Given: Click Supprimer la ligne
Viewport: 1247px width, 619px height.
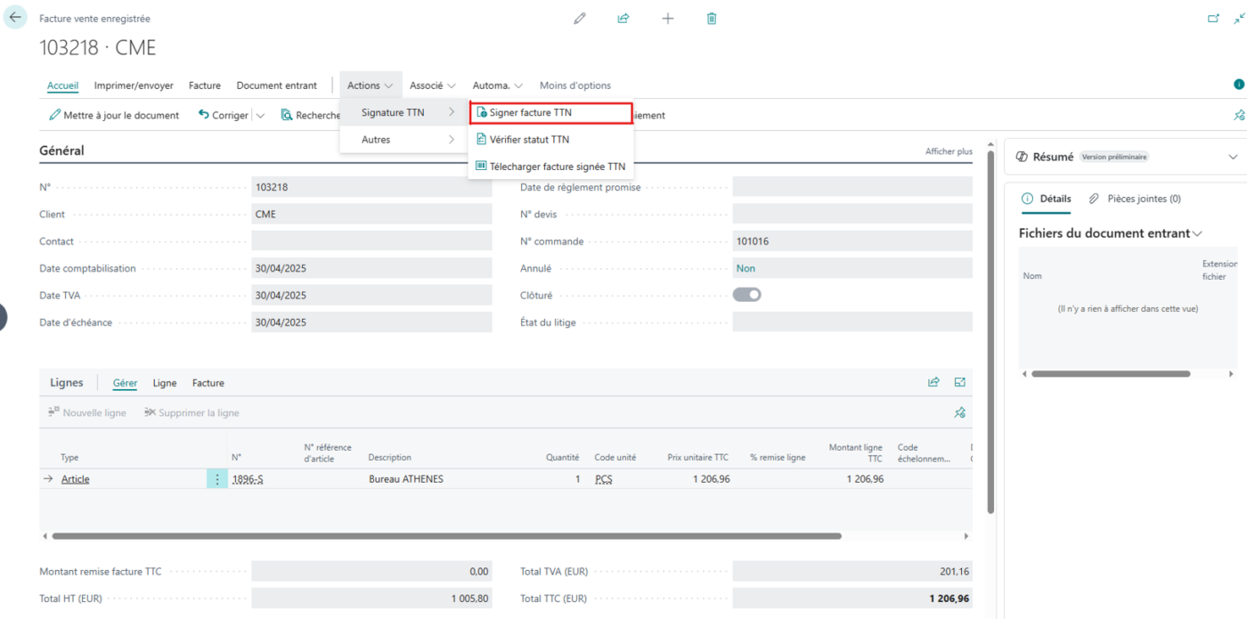Looking at the screenshot, I should click(192, 412).
